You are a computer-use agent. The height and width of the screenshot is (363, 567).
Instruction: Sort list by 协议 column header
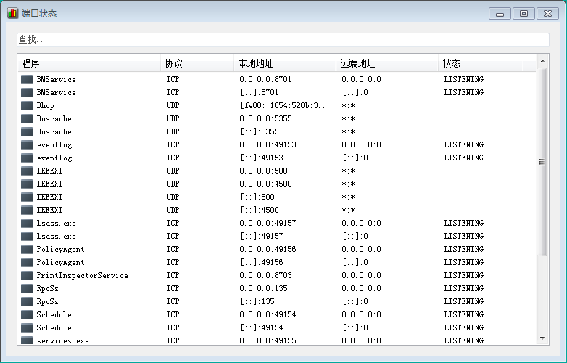196,63
